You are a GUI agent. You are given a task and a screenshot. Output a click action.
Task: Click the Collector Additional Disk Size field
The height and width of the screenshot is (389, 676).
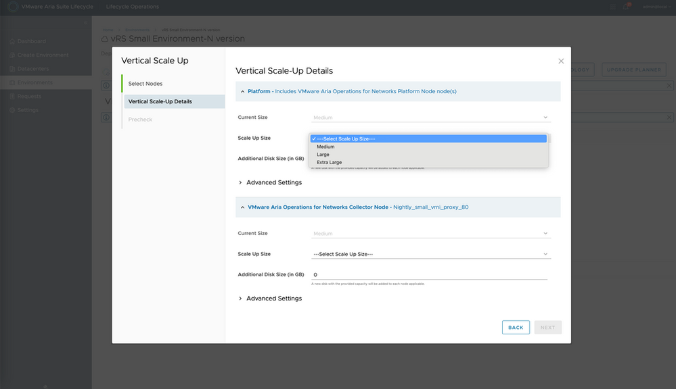click(429, 275)
